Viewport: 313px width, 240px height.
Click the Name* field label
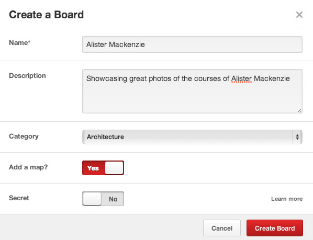[x=19, y=43]
